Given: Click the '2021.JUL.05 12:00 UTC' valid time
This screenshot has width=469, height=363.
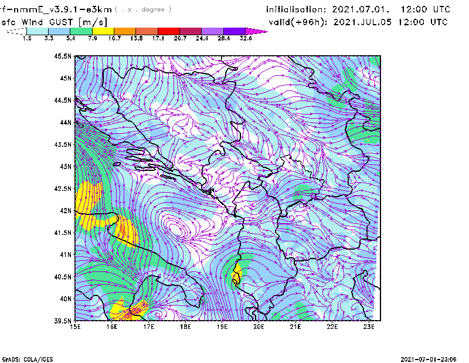Looking at the screenshot, I should click(x=390, y=22).
